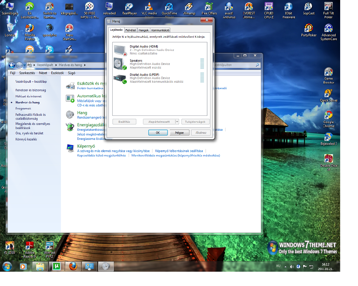Launch Google Chrome from the desktop
Image resolution: width=358 pixels, height=286 pixels.
tap(329, 119)
